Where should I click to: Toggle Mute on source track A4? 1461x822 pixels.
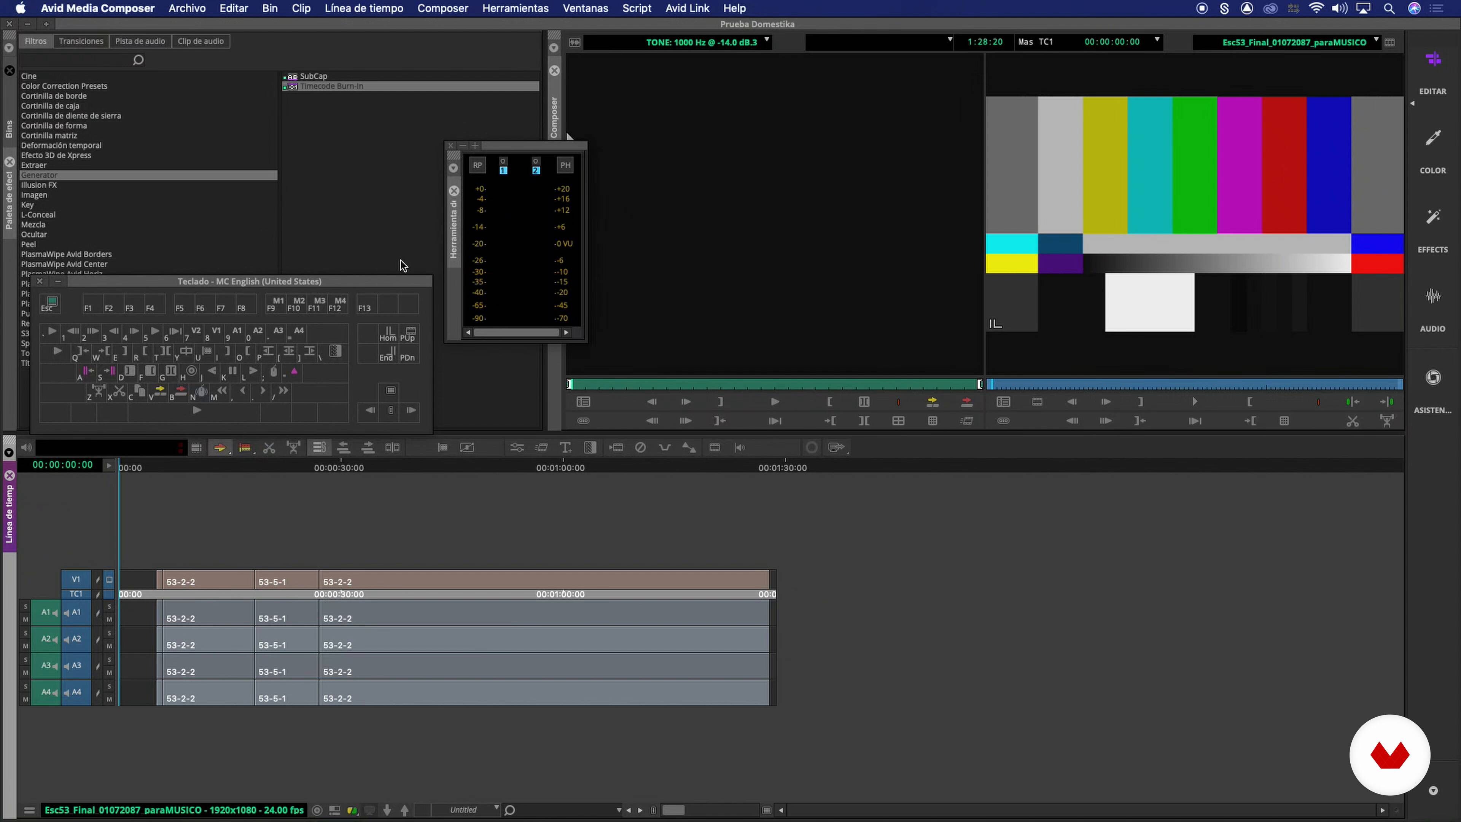coord(25,699)
